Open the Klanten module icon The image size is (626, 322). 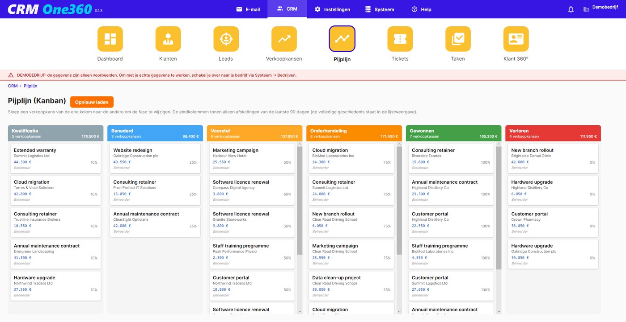[168, 39]
